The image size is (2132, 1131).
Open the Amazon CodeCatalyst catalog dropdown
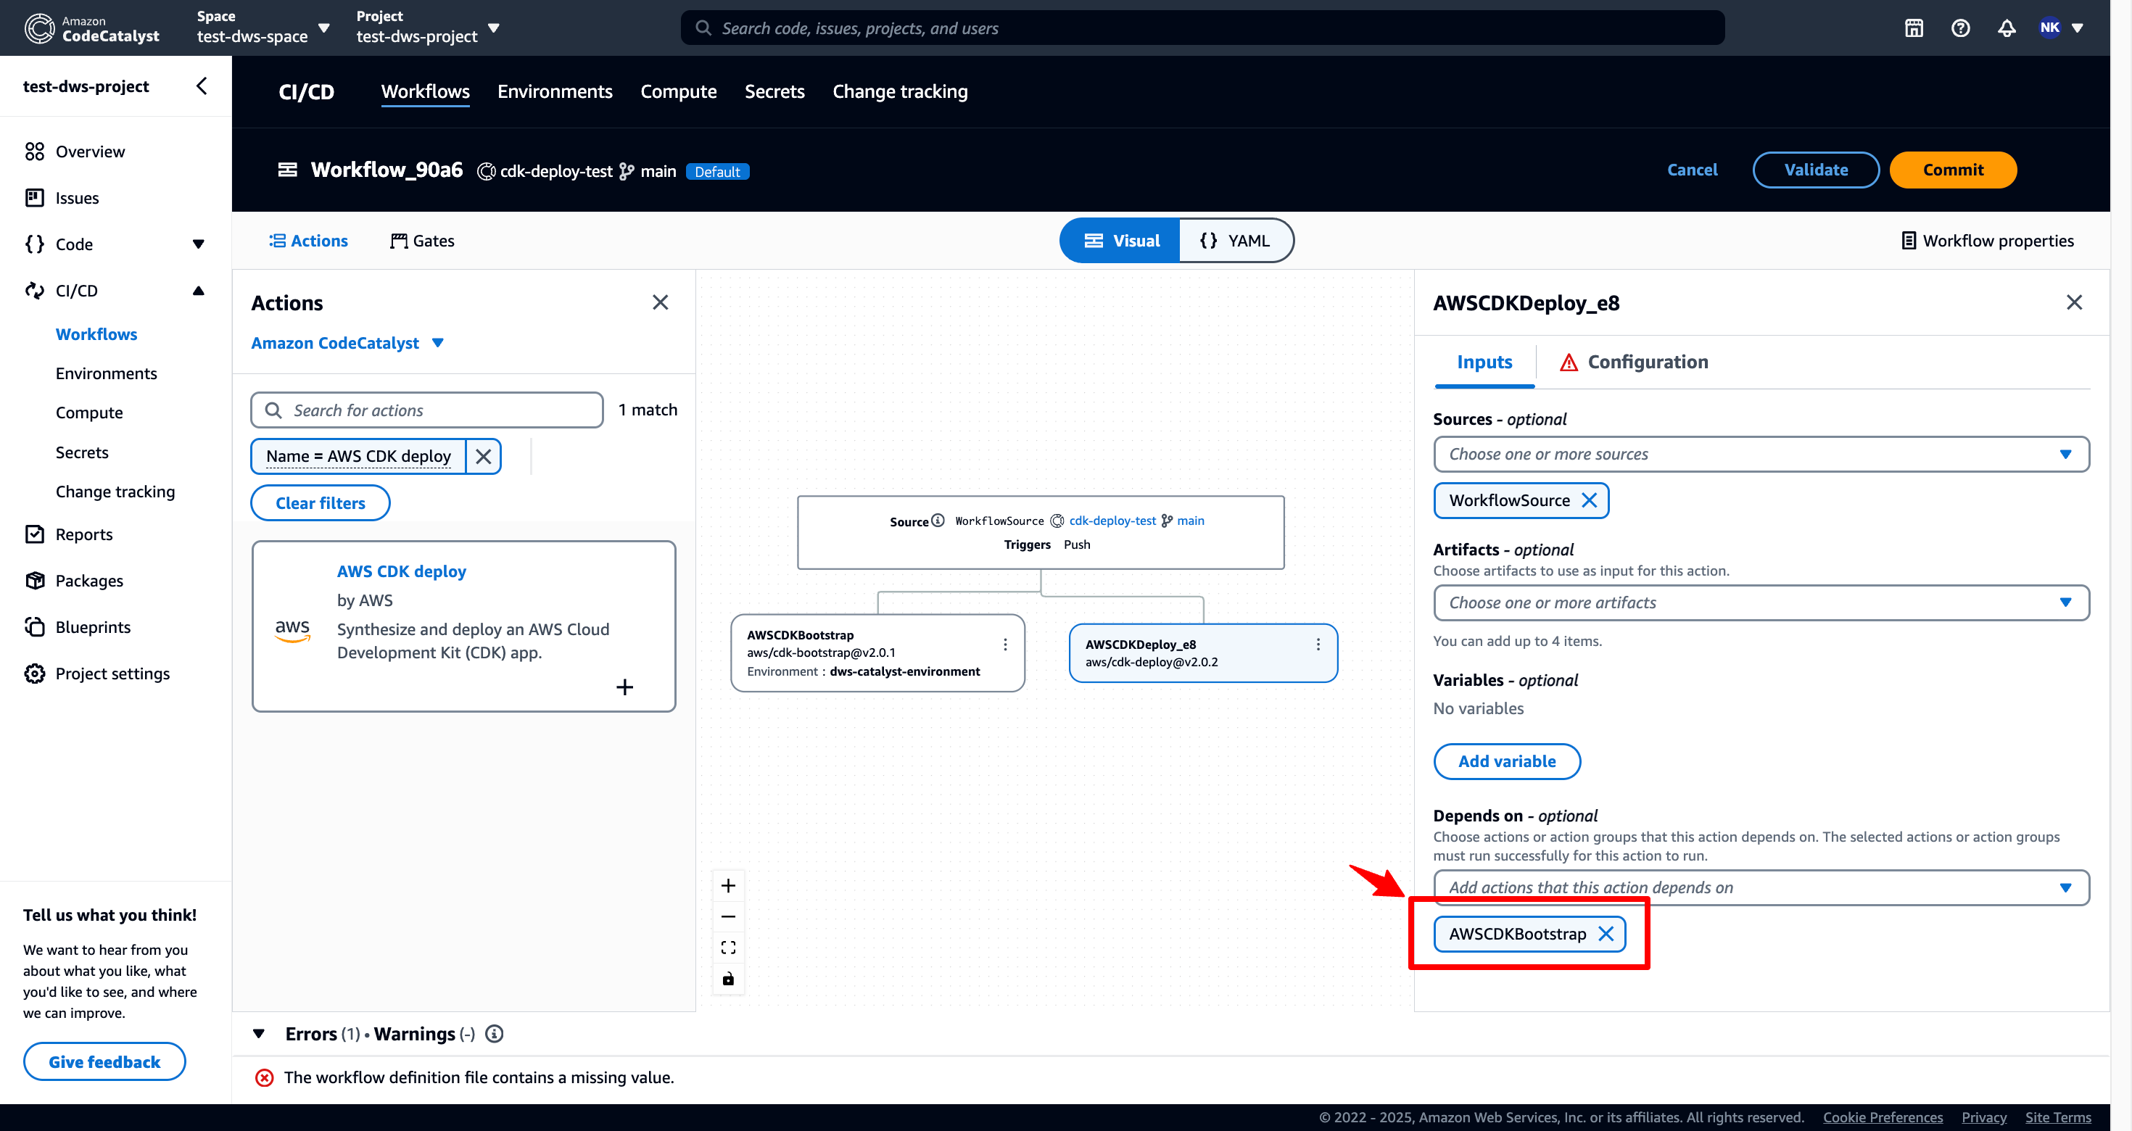(347, 344)
